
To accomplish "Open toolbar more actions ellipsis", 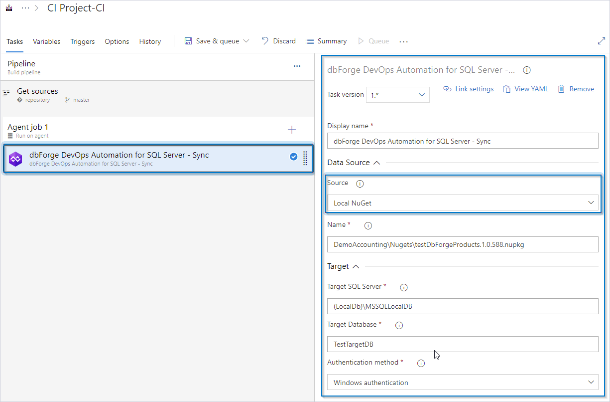I will point(404,41).
